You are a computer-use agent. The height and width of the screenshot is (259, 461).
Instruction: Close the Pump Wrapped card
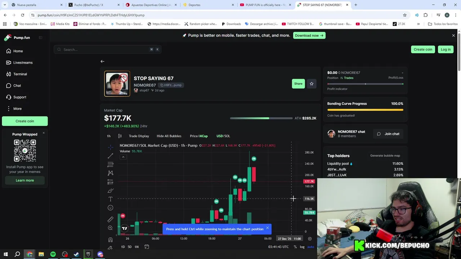click(x=44, y=133)
